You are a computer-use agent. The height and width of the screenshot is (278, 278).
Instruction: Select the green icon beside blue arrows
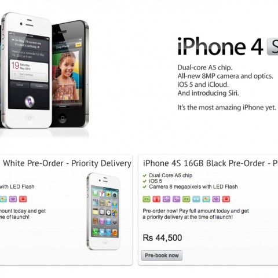pyautogui.click(x=186, y=199)
